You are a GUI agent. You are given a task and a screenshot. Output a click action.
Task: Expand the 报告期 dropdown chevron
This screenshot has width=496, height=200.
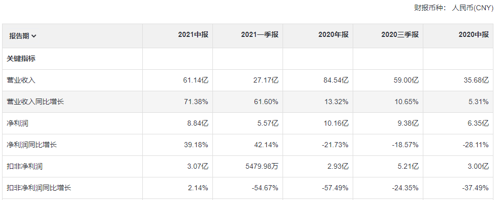(x=34, y=36)
